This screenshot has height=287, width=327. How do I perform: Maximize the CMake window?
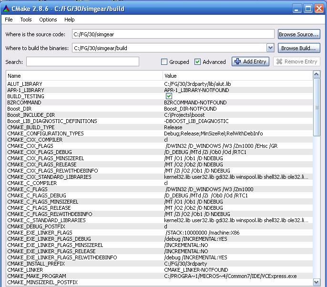pyautogui.click(x=308, y=8)
